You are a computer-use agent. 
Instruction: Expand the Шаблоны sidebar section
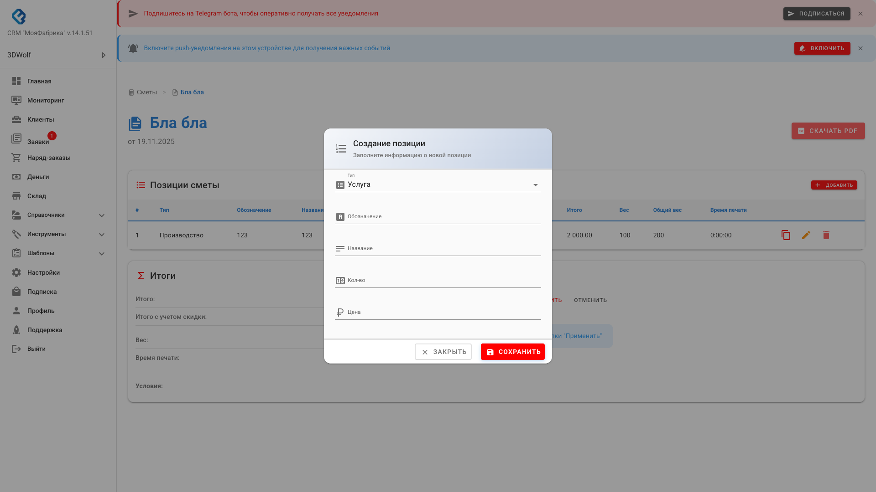tap(102, 254)
